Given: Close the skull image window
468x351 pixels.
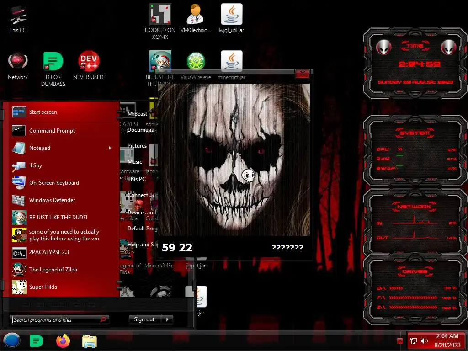Looking at the screenshot, I should 303,74.
